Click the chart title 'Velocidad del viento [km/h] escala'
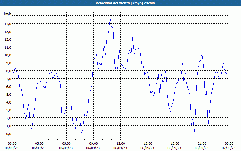Screen dimensions: 241x151 pos(125,3)
